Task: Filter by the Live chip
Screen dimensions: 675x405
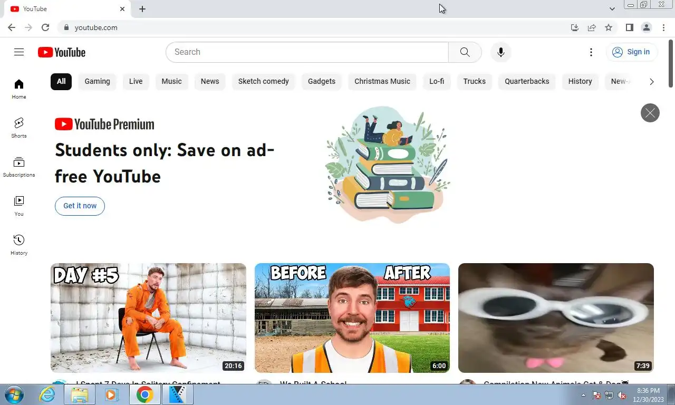Action: (136, 81)
